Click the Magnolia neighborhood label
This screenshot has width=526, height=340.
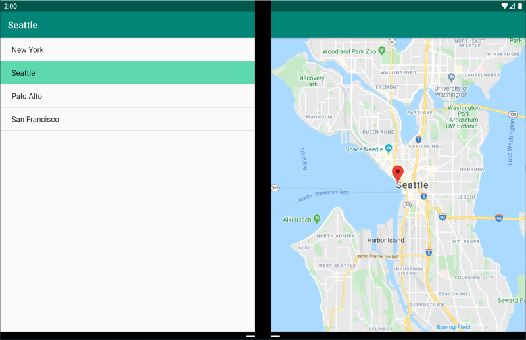coord(320,117)
